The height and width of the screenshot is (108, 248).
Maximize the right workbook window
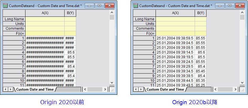pyautogui.click(x=230, y=6)
